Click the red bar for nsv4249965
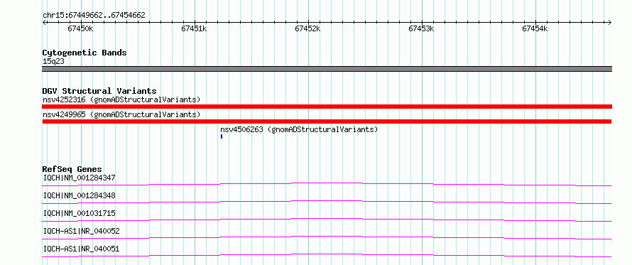This screenshot has width=632, height=265. 327,121
